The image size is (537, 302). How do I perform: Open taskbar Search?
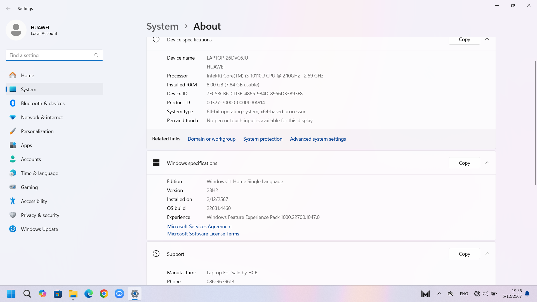coord(27,294)
